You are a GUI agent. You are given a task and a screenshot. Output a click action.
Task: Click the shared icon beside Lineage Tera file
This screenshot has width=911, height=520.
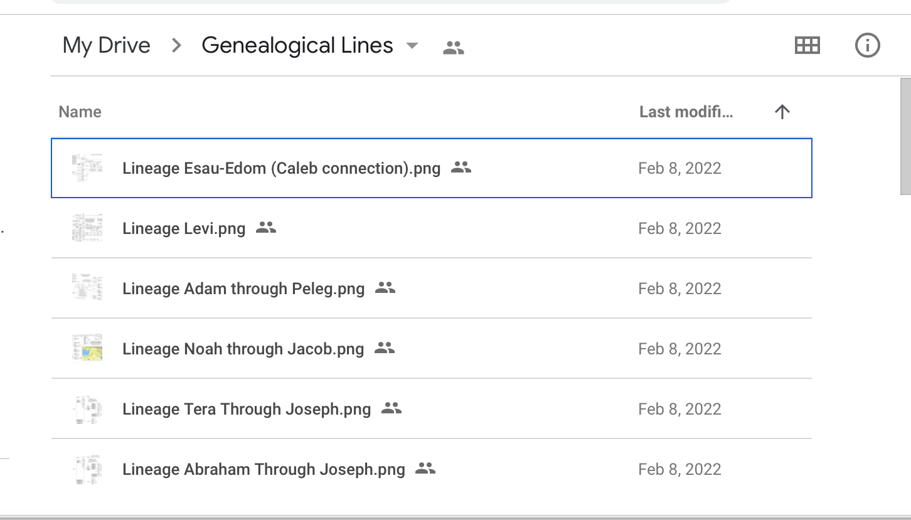392,408
